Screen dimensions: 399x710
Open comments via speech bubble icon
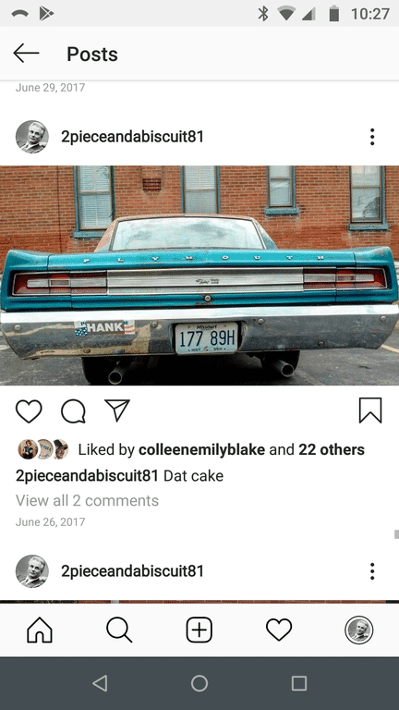(73, 410)
